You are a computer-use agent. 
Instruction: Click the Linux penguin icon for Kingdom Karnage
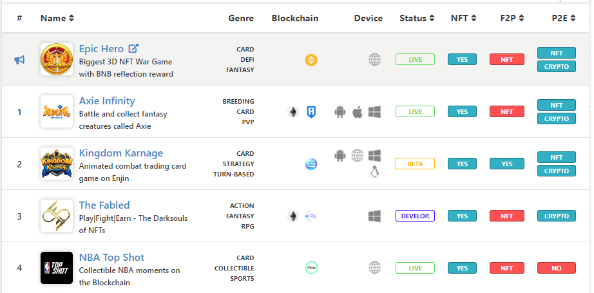click(x=375, y=172)
